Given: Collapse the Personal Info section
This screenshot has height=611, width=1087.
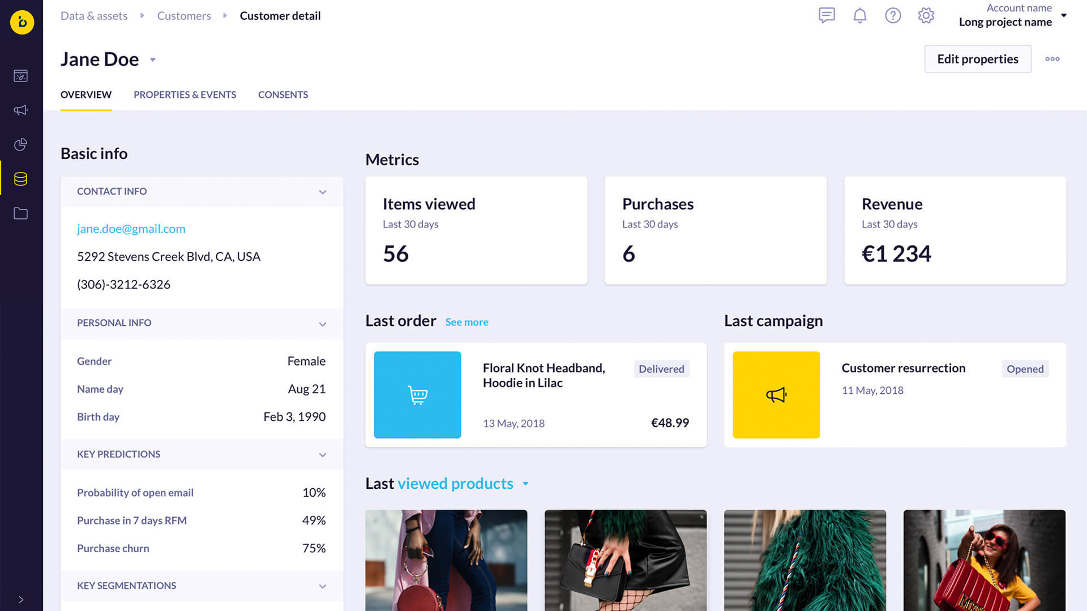Looking at the screenshot, I should click(x=323, y=322).
